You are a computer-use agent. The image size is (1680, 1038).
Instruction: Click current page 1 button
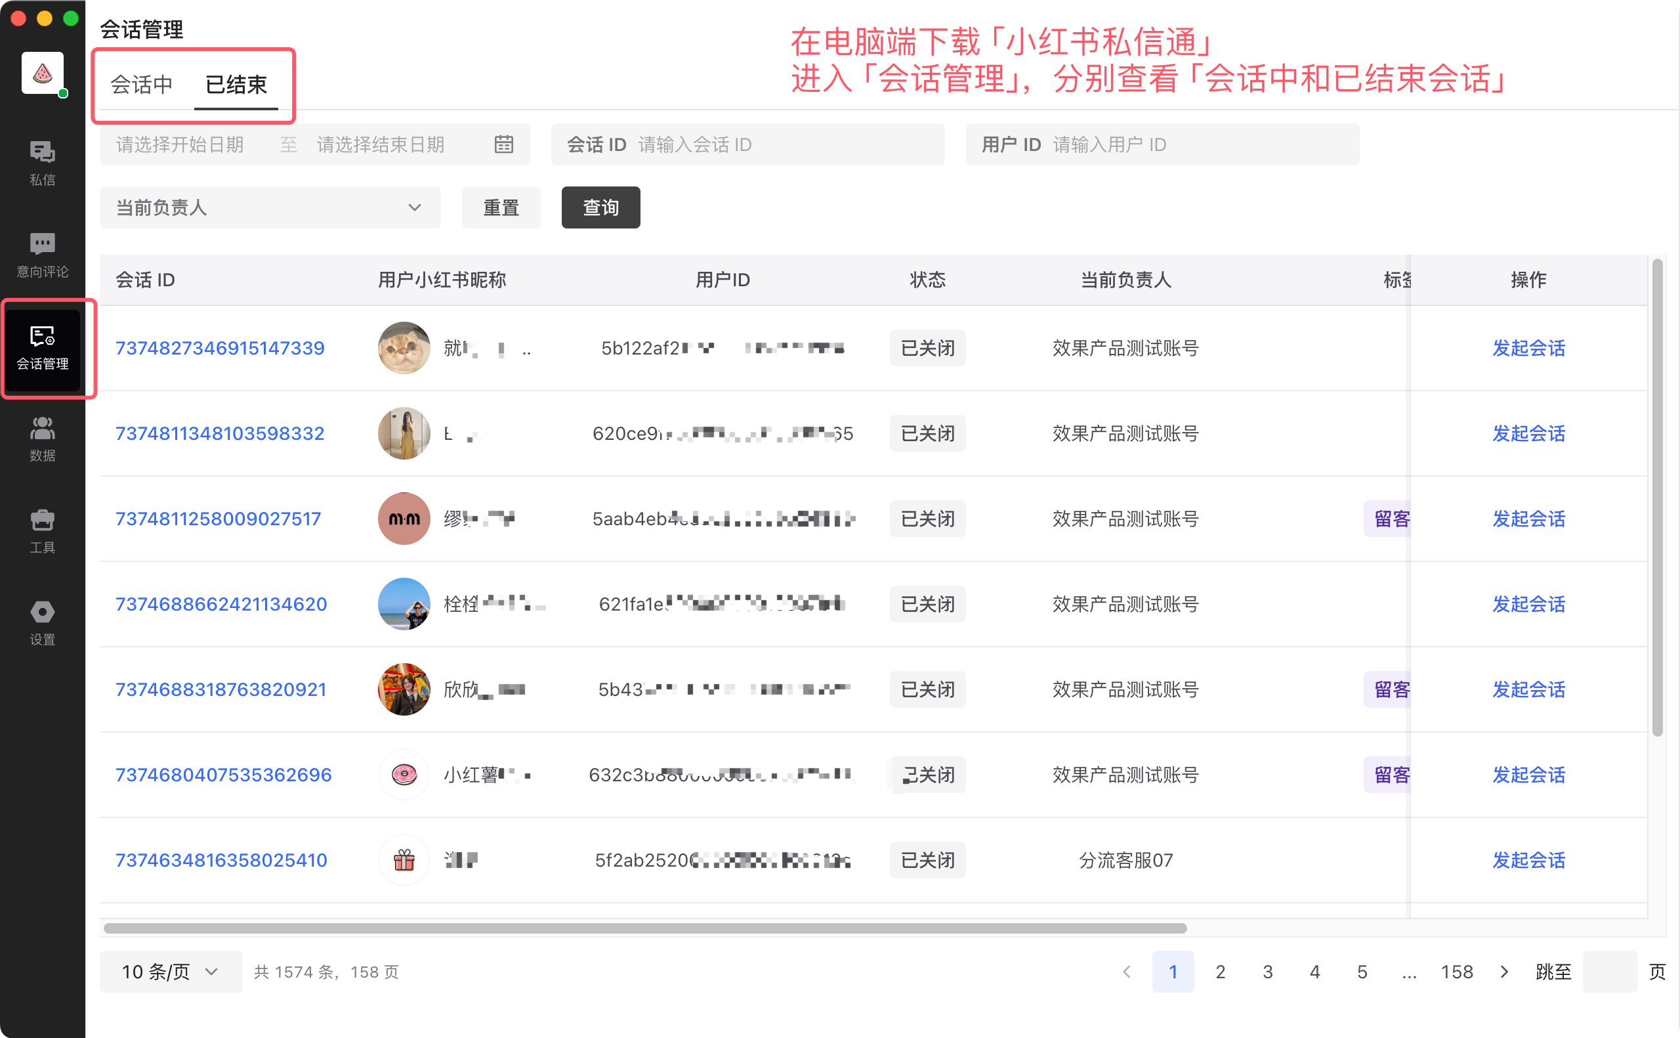pyautogui.click(x=1172, y=972)
